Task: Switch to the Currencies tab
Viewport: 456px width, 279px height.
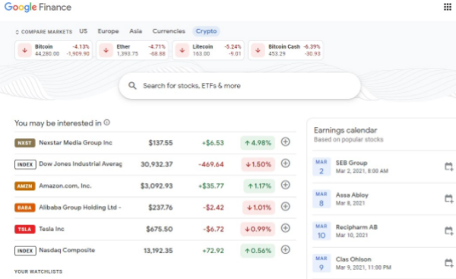Action: (x=169, y=31)
